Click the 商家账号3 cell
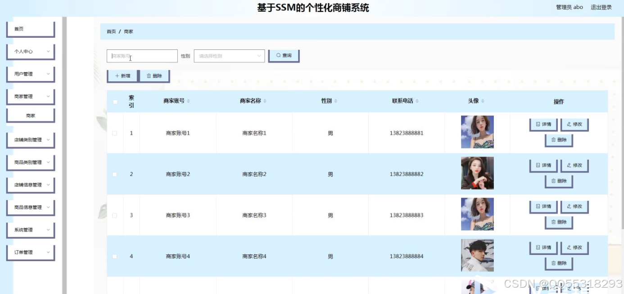The height and width of the screenshot is (294, 624). click(x=178, y=215)
